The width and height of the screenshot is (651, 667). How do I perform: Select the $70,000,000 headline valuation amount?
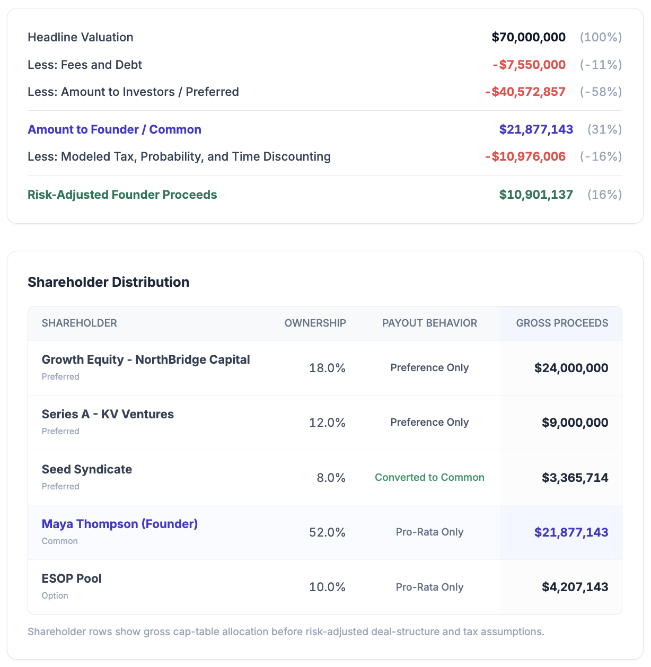[x=529, y=37]
